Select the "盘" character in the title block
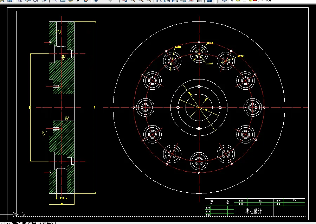 click(x=227, y=202)
